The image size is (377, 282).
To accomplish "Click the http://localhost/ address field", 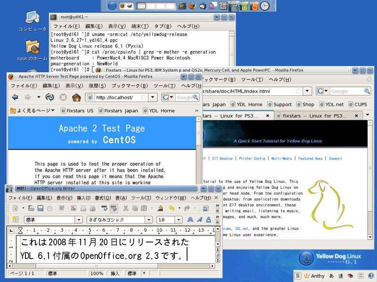I will pos(117,97).
